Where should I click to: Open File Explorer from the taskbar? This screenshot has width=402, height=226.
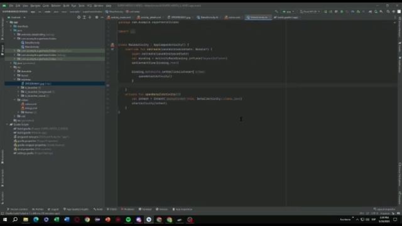coord(26,220)
